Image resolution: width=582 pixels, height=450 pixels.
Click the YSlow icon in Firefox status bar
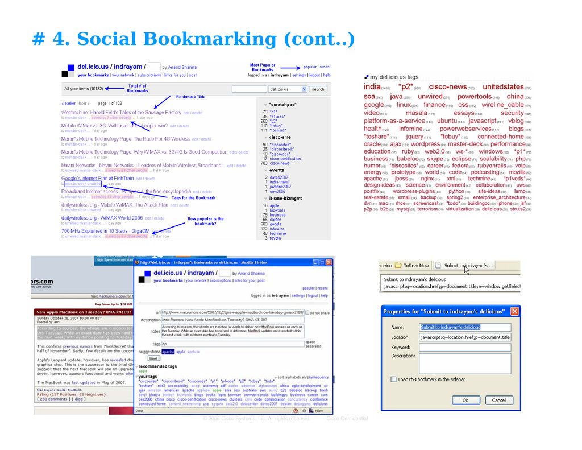click(x=311, y=411)
